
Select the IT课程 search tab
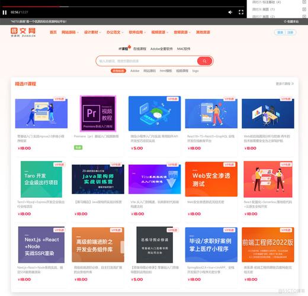point(123,49)
